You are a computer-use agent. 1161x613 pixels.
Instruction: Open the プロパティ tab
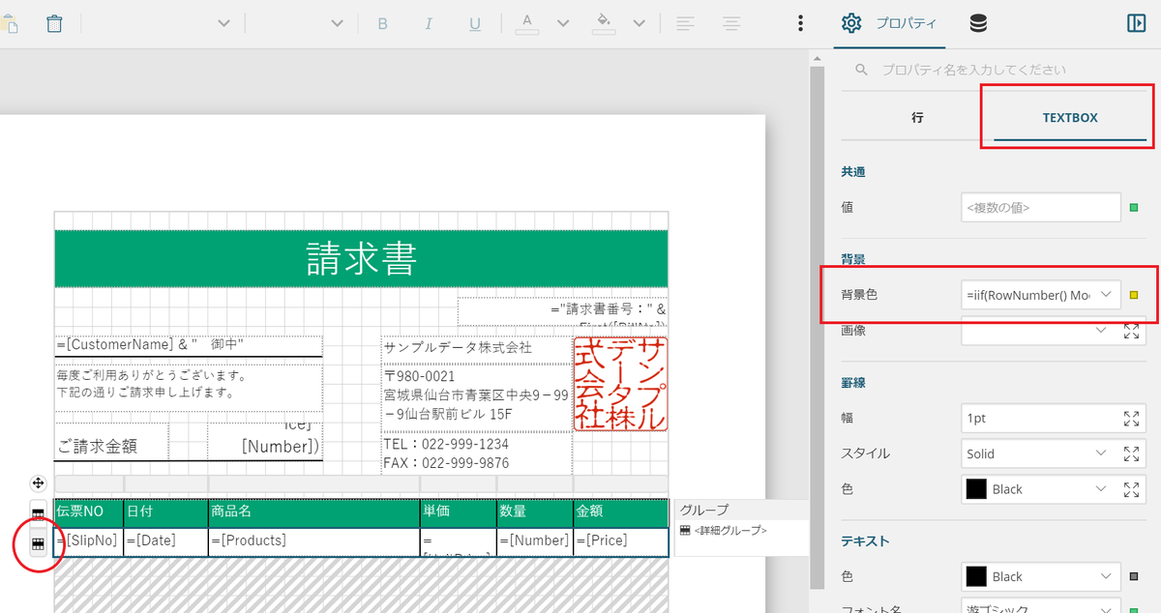click(x=890, y=23)
